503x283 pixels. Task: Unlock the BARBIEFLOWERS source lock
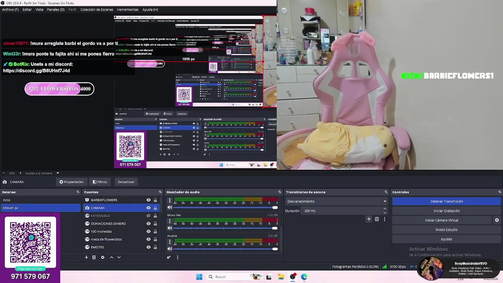coord(155,200)
